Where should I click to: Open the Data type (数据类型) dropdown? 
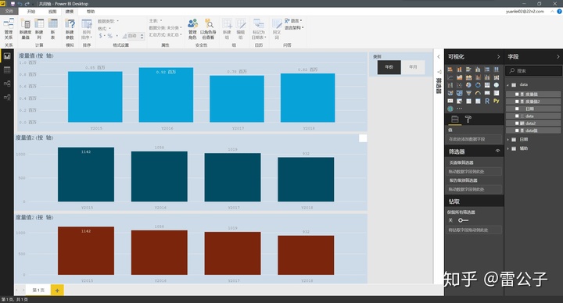[x=108, y=21]
